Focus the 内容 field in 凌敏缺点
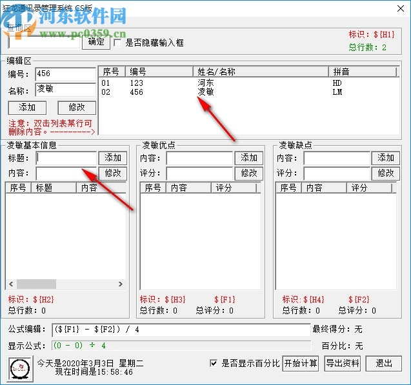Image resolution: width=411 pixels, height=385 pixels. pos(337,158)
